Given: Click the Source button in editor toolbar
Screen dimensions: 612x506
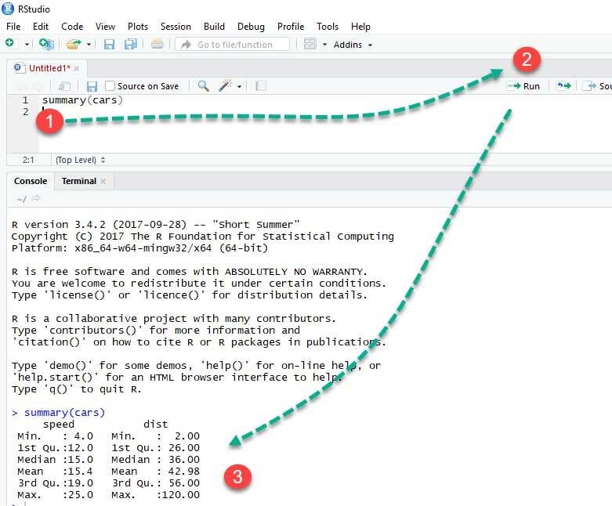Looking at the screenshot, I should pos(599,86).
